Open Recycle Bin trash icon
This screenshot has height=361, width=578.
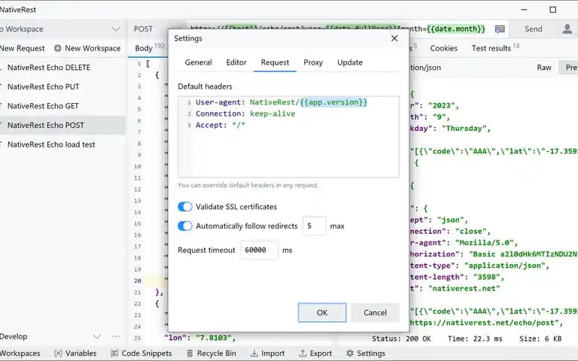[190, 353]
